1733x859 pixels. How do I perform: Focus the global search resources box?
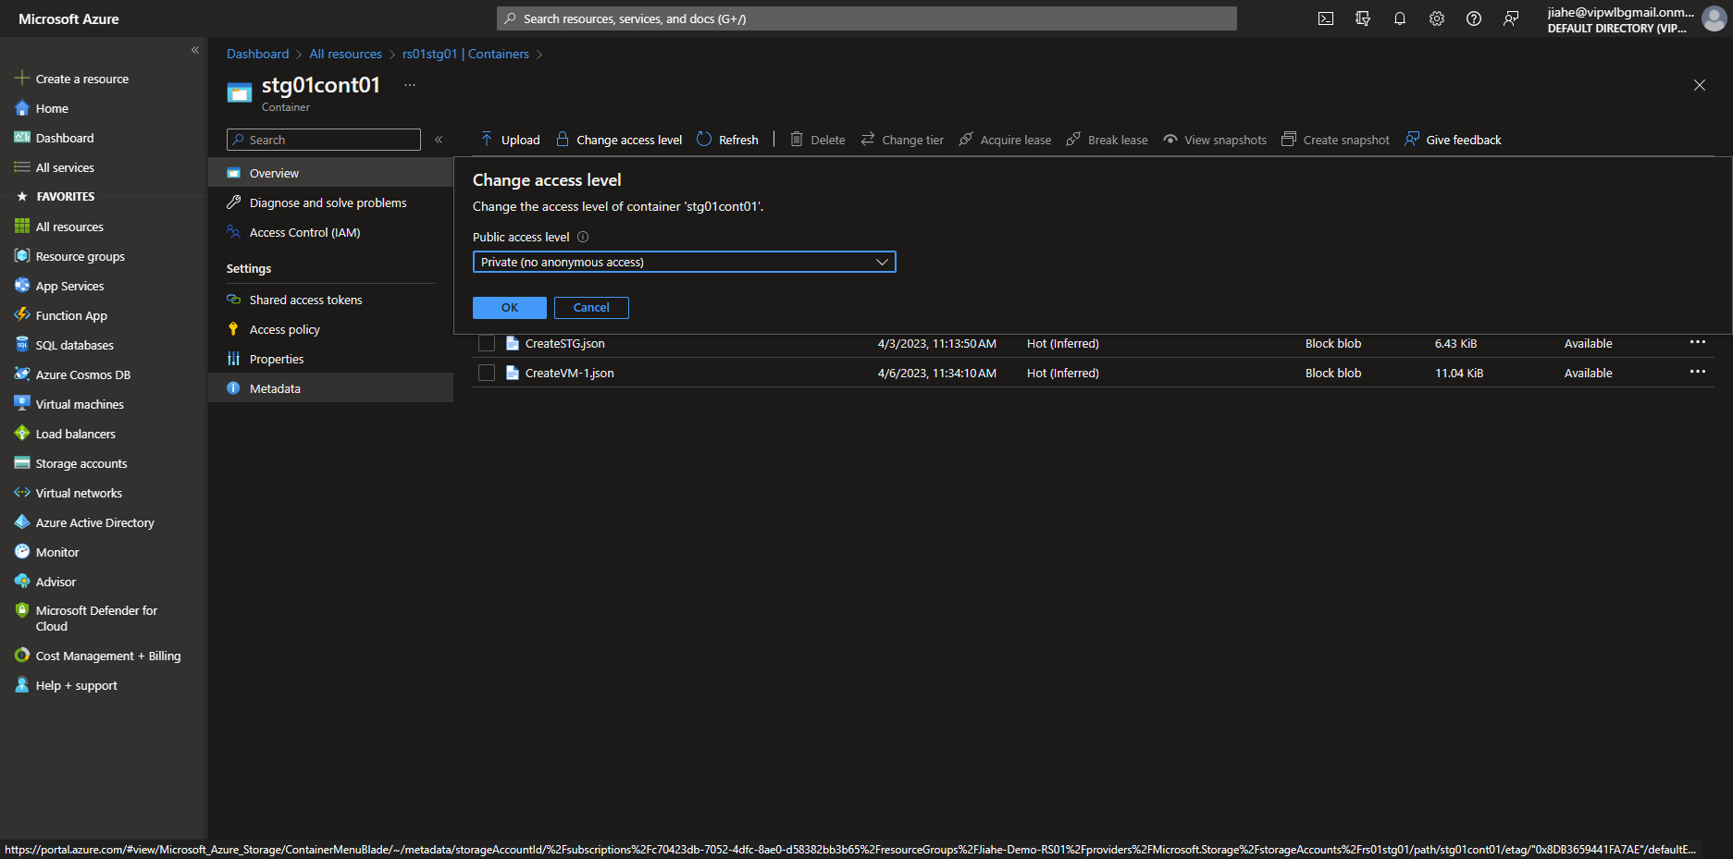[866, 18]
